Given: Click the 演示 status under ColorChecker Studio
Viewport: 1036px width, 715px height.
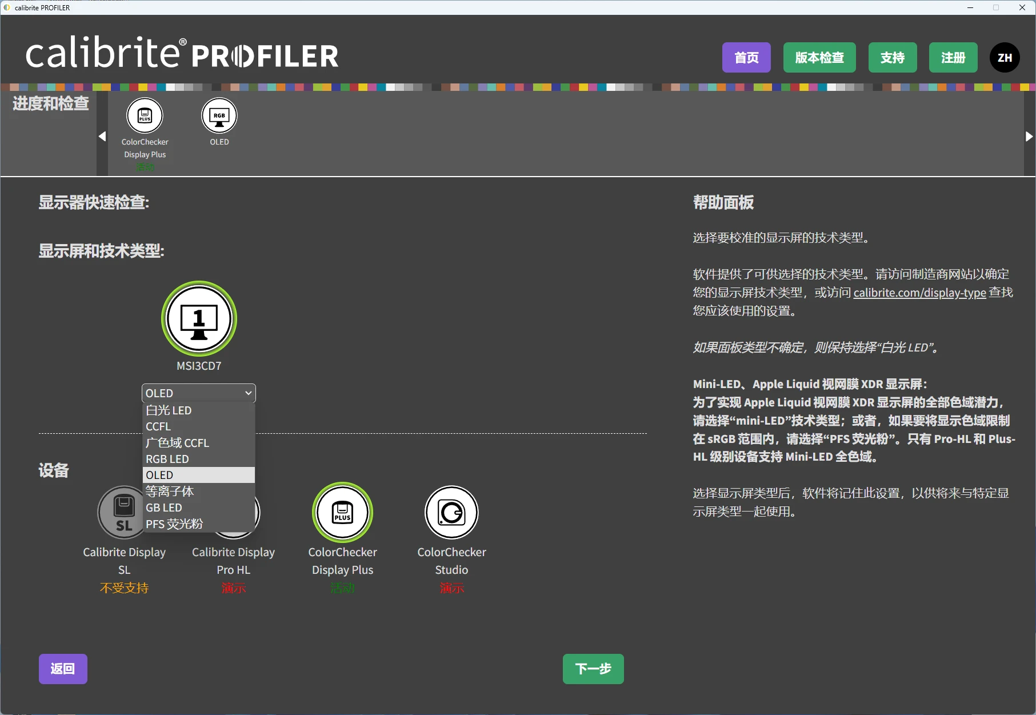Looking at the screenshot, I should click(x=451, y=588).
